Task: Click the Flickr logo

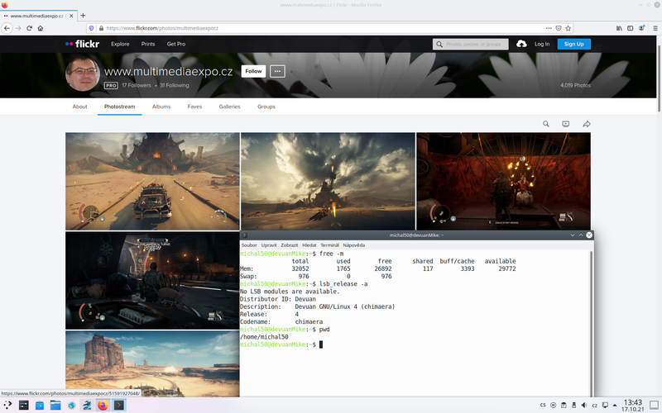Action: point(82,44)
